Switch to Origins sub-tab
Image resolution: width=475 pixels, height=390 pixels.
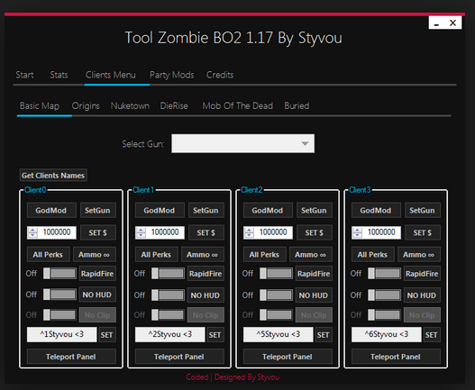(86, 106)
